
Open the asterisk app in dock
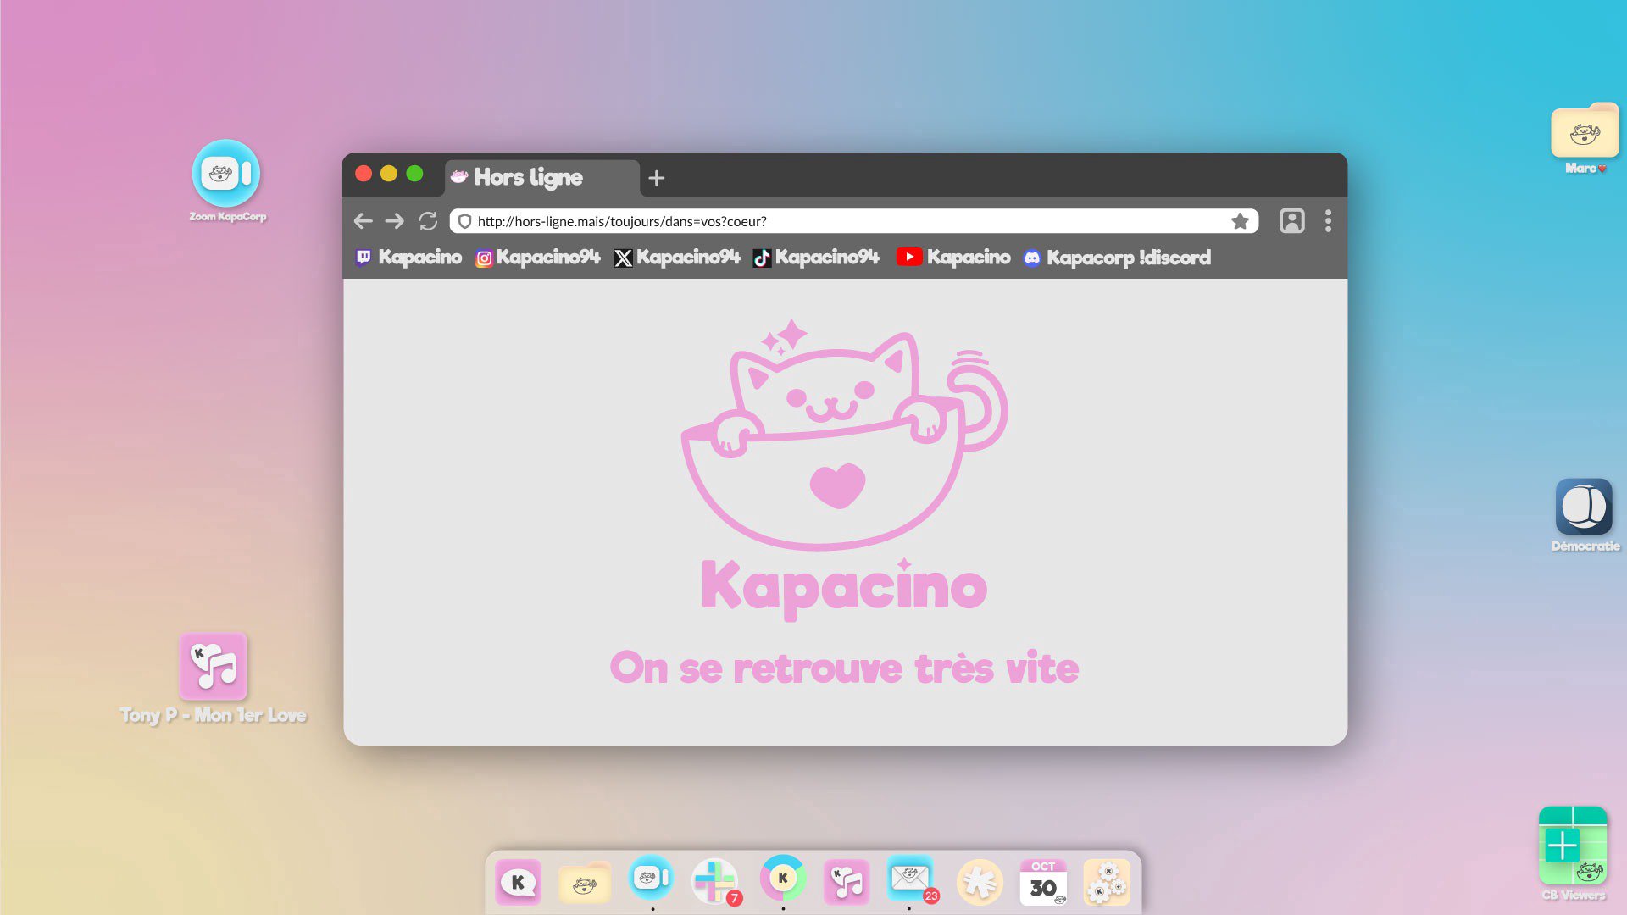click(x=980, y=882)
